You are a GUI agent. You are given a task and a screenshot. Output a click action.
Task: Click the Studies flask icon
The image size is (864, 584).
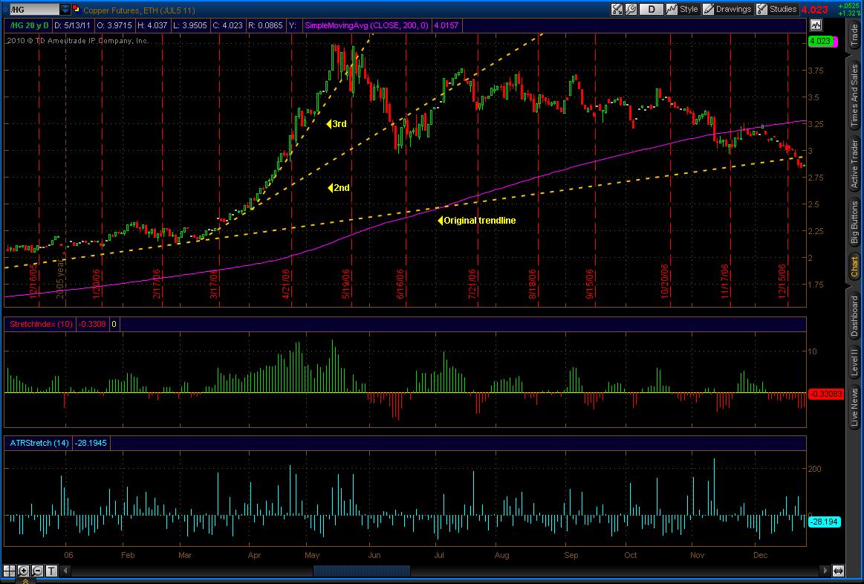pyautogui.click(x=761, y=10)
